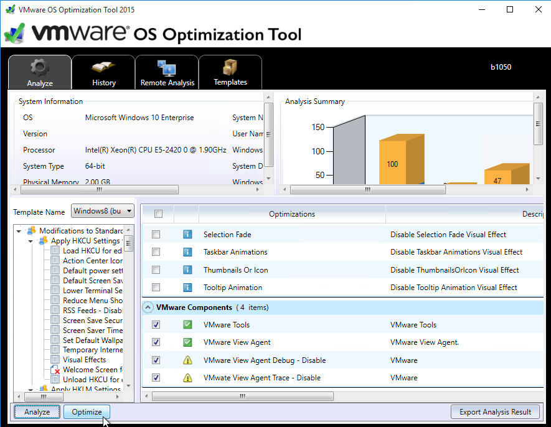Click the info icon next to Taskbar Animations
This screenshot has width=551, height=427.
coord(187,252)
